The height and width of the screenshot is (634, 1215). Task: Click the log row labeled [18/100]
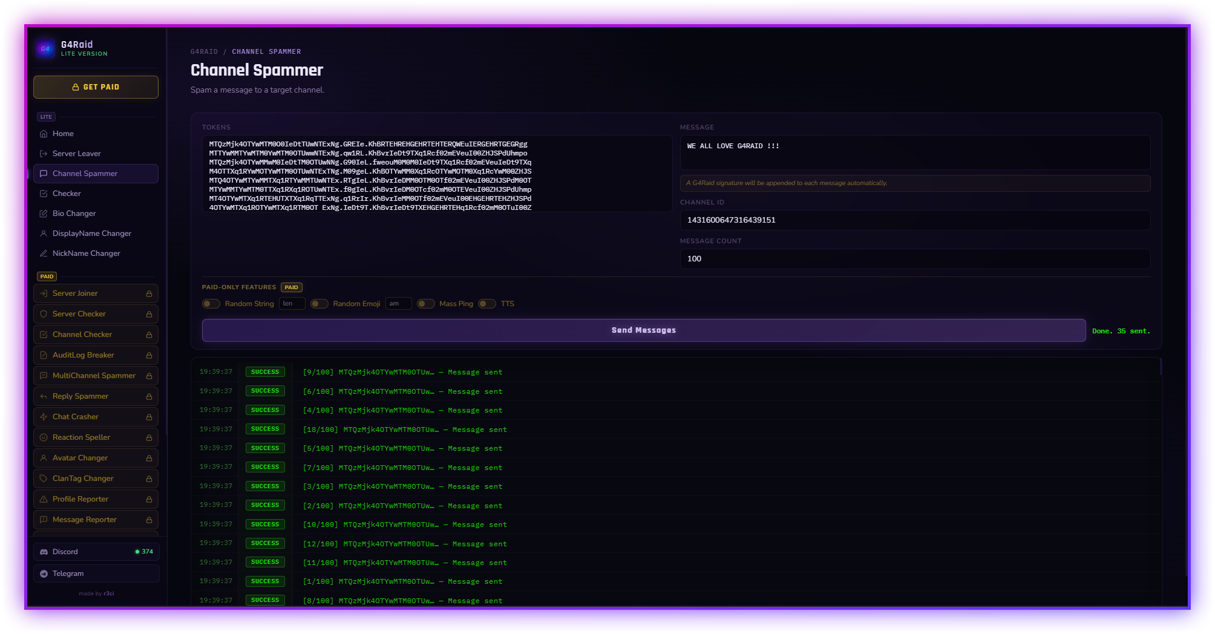[x=676, y=430]
